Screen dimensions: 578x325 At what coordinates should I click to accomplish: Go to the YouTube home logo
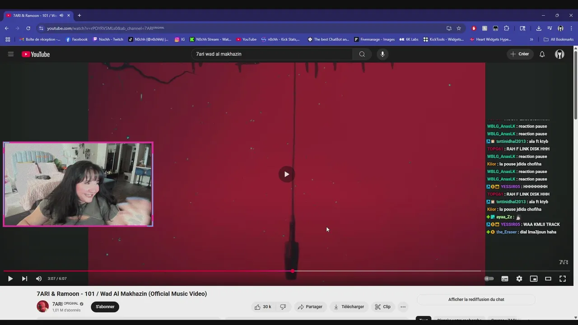(x=36, y=54)
